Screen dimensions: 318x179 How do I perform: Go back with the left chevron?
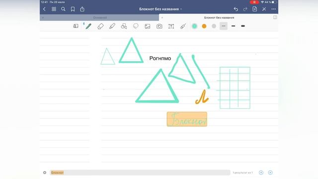(x=44, y=9)
